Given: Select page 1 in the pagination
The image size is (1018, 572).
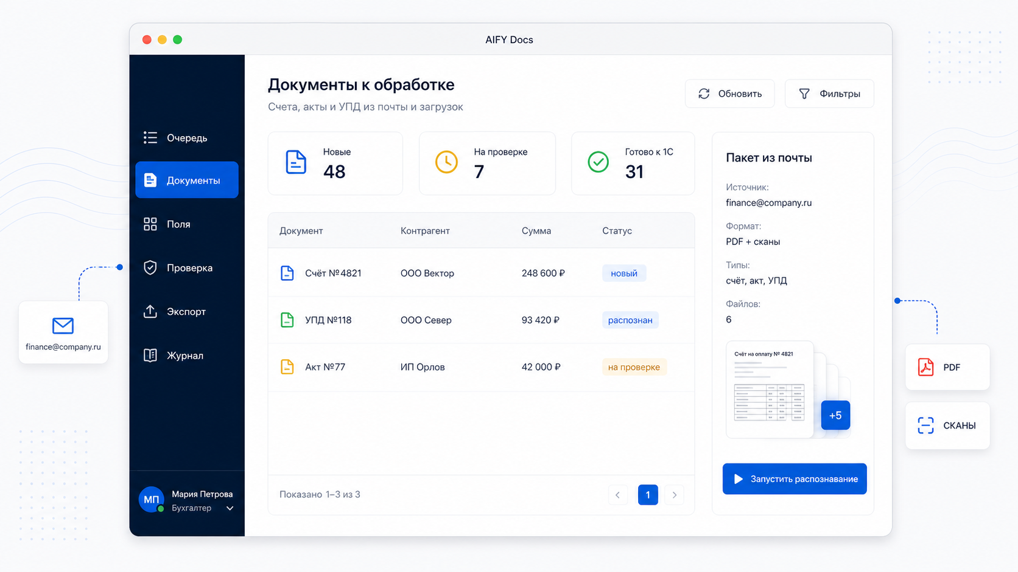Looking at the screenshot, I should (x=648, y=495).
